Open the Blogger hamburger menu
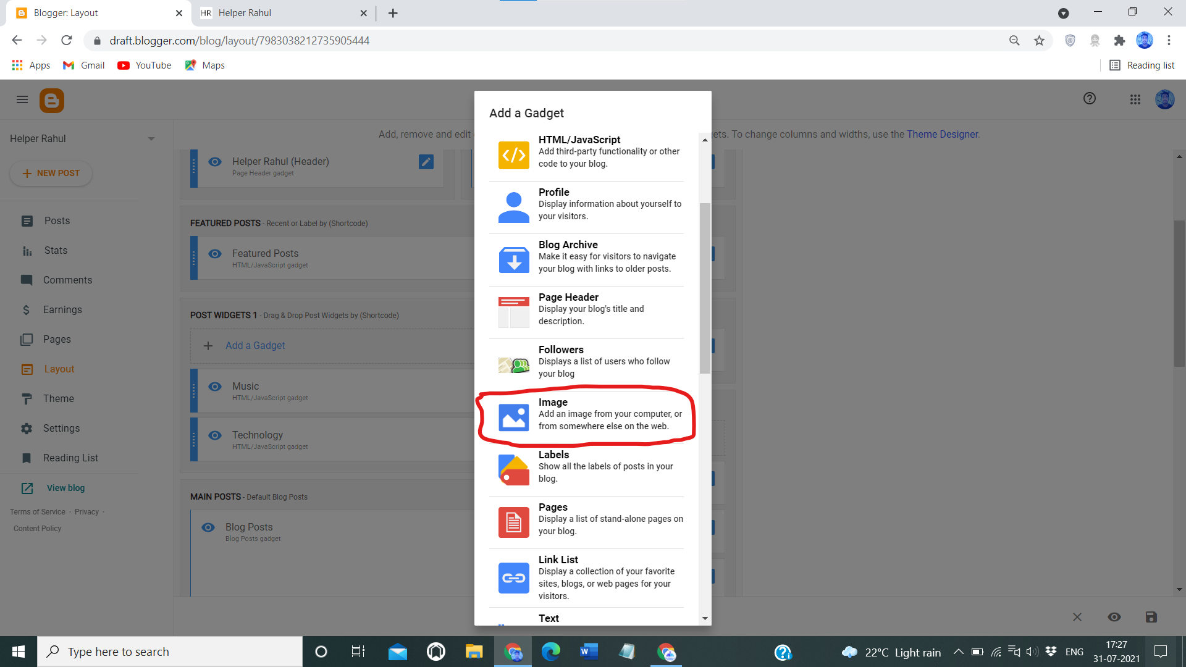Viewport: 1186px width, 667px height. click(22, 99)
